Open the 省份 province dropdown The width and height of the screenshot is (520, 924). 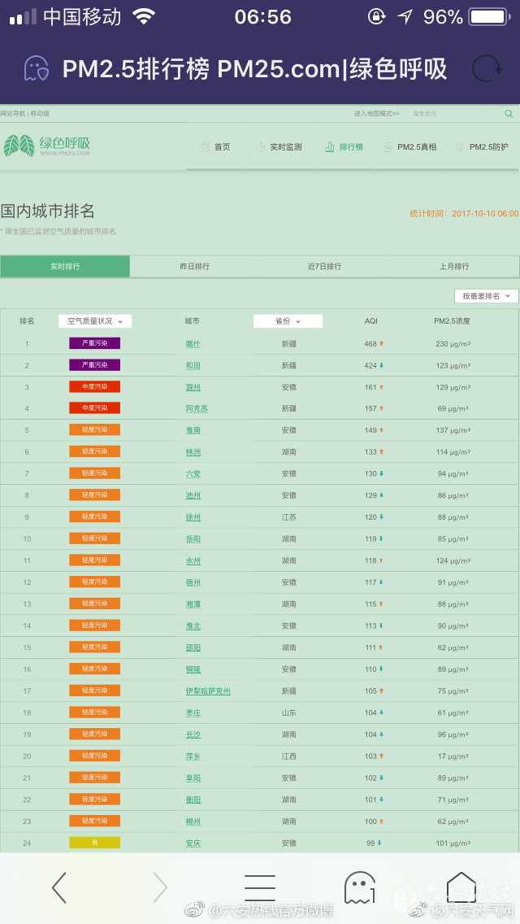click(288, 321)
